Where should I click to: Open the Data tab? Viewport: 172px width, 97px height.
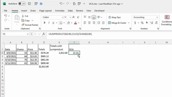(x=70, y=11)
